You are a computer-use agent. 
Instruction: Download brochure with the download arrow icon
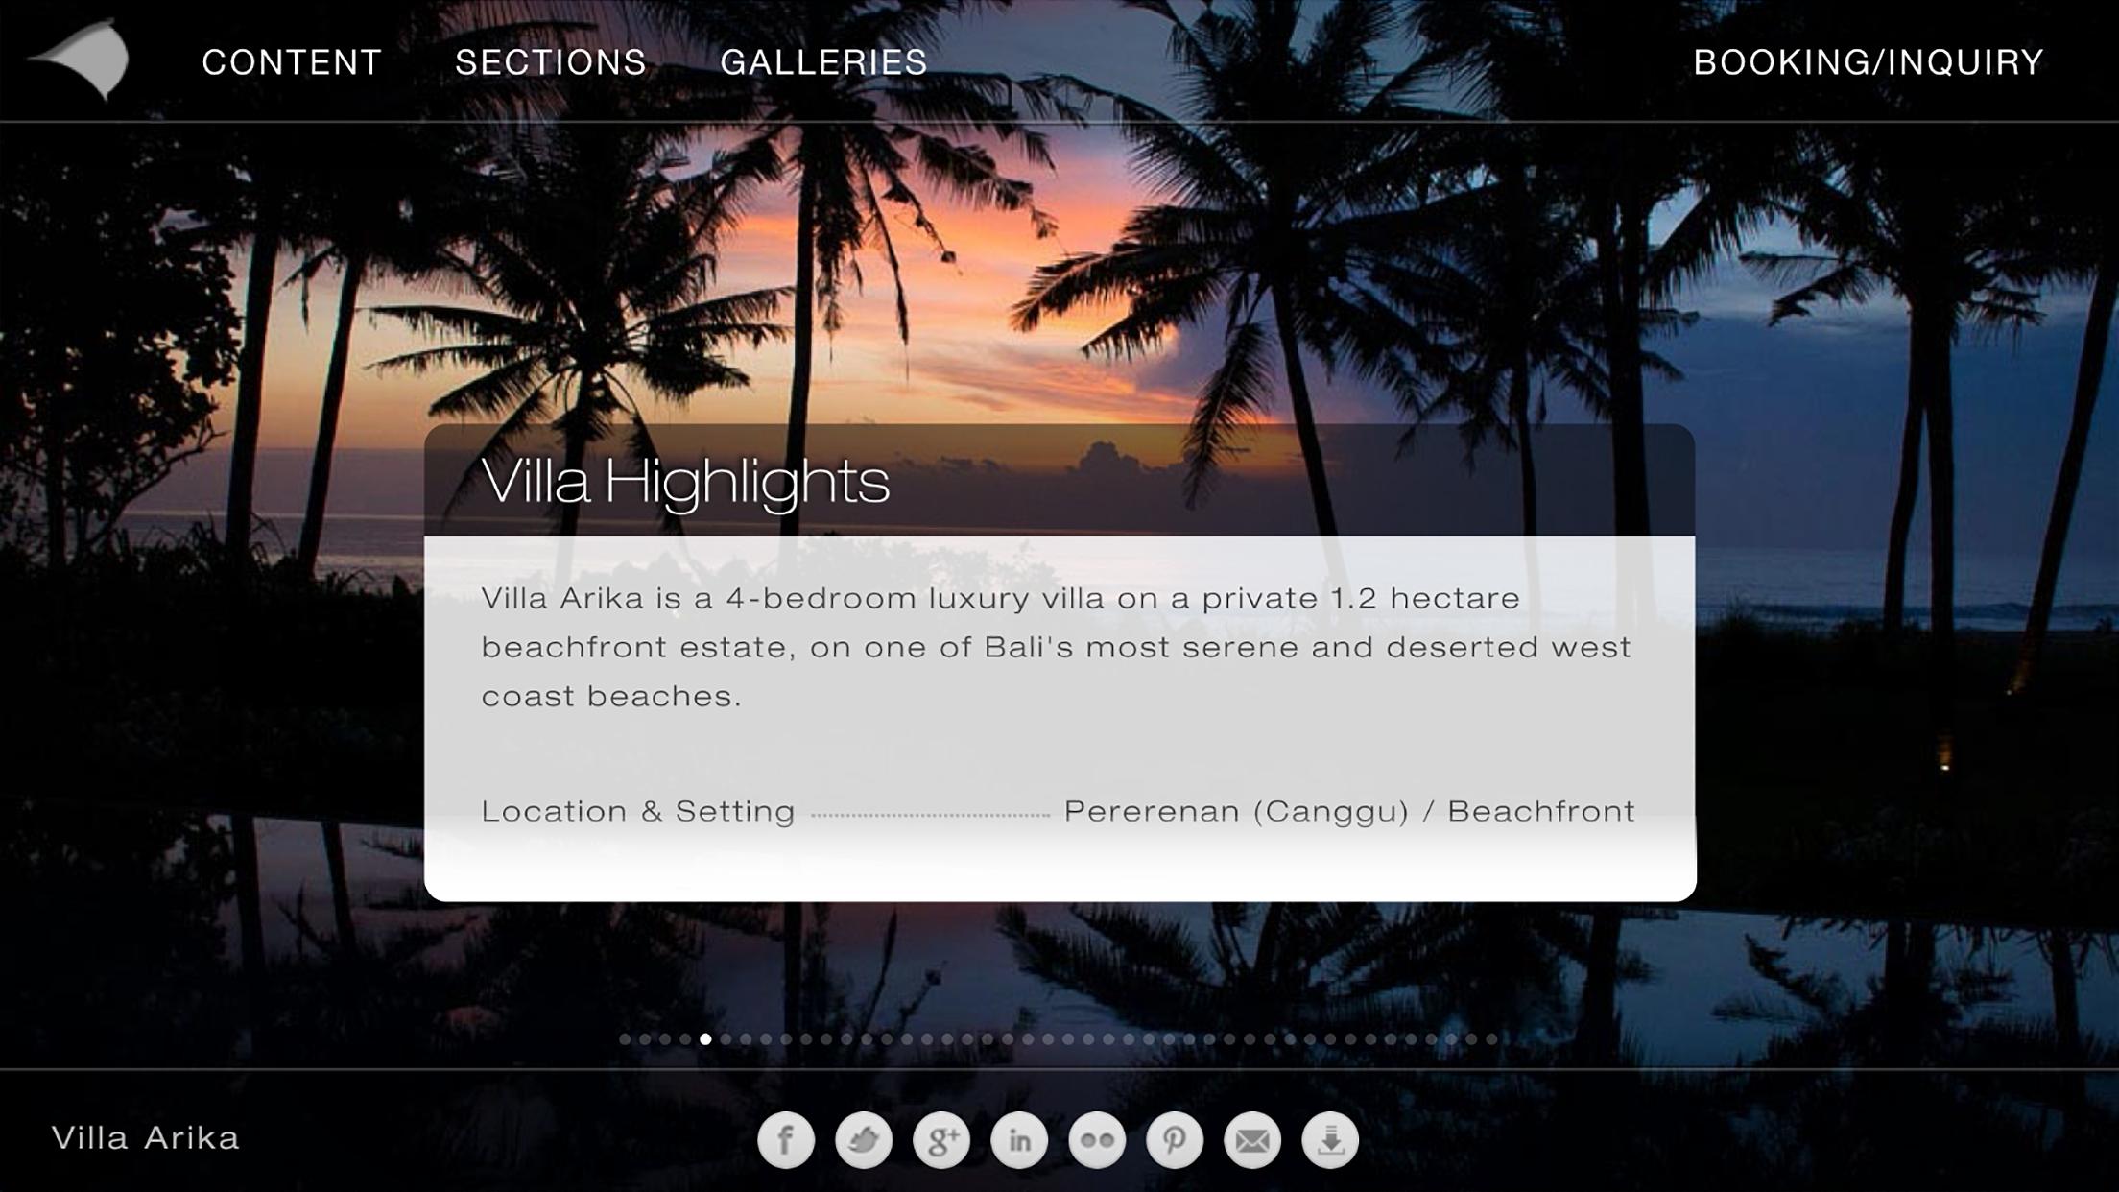(x=1330, y=1140)
